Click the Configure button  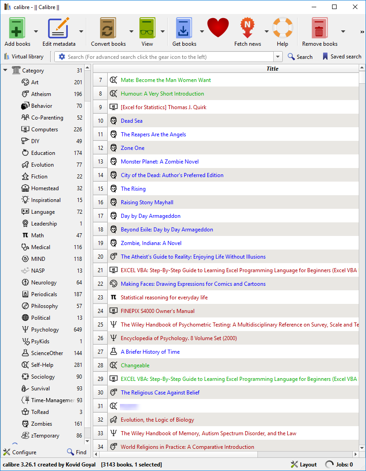tap(20, 452)
